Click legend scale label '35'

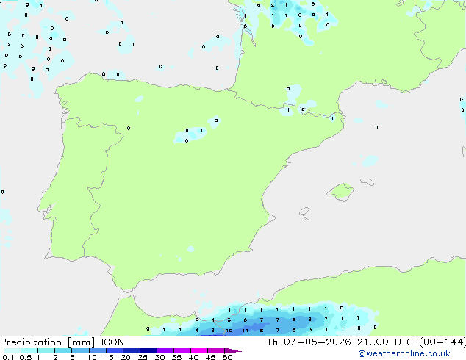click(176, 357)
